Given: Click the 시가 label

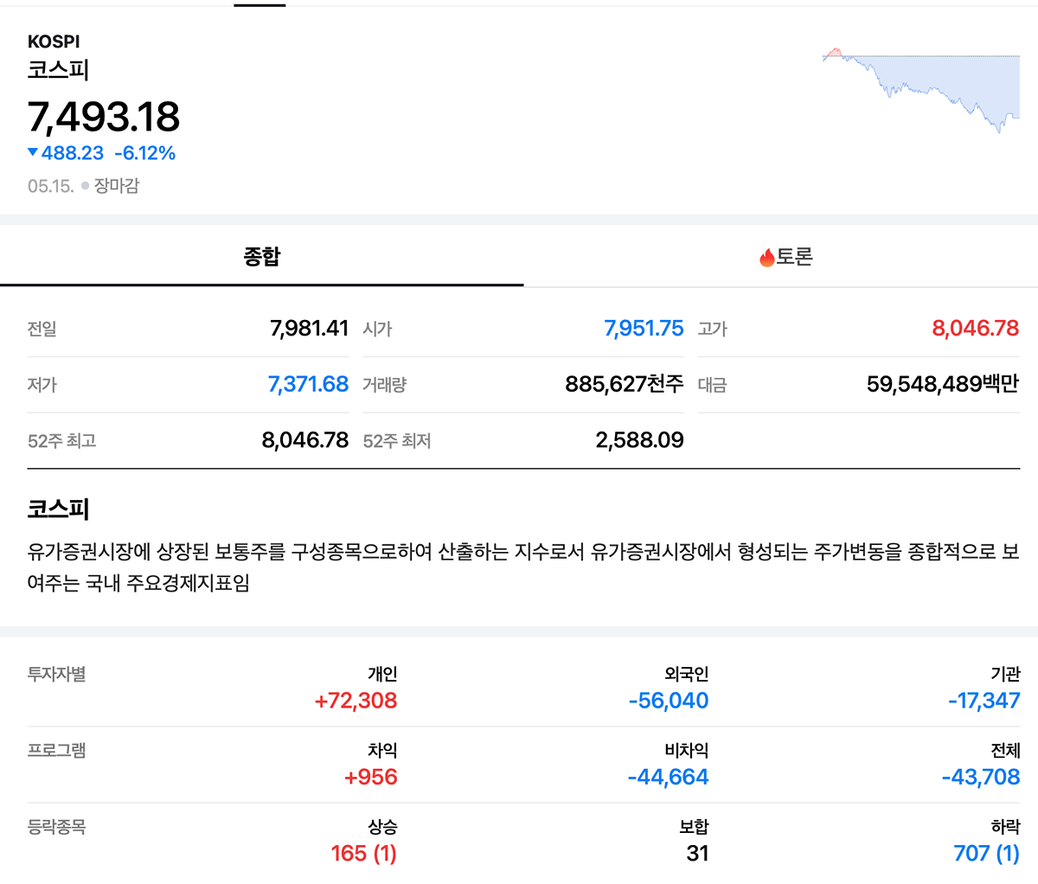Looking at the screenshot, I should 377,330.
